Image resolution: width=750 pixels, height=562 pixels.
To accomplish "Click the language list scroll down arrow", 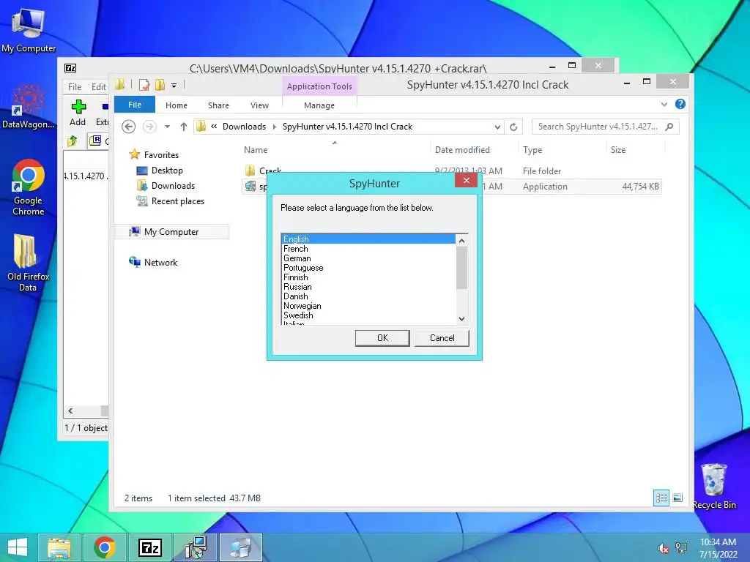I will click(461, 319).
